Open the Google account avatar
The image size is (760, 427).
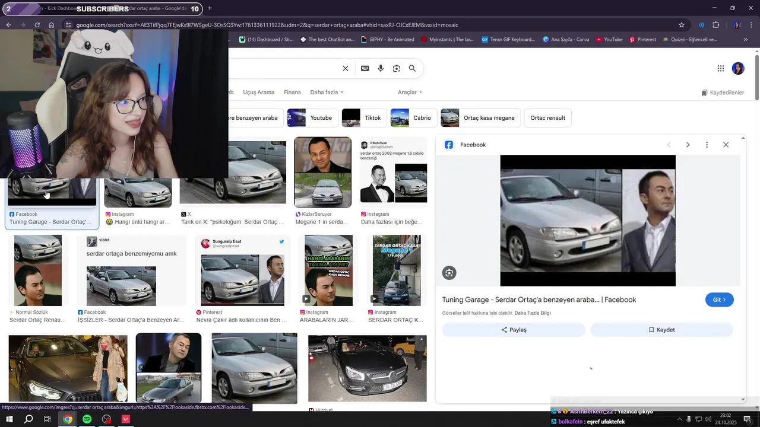pyautogui.click(x=738, y=68)
